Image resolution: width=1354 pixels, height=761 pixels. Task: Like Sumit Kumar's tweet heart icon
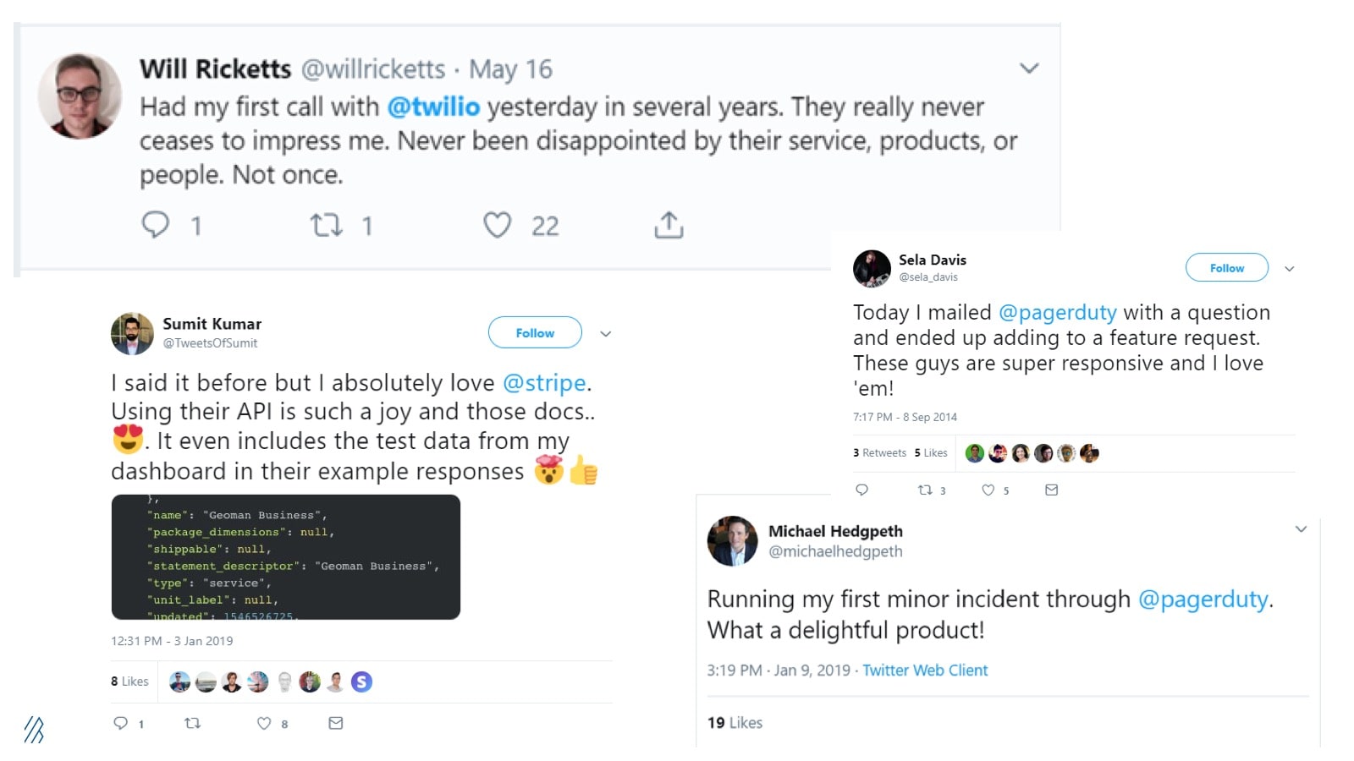coord(264,723)
